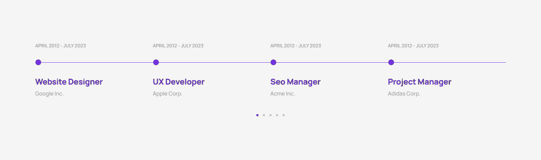
Task: Open the UX Developer heading
Action: pos(179,82)
